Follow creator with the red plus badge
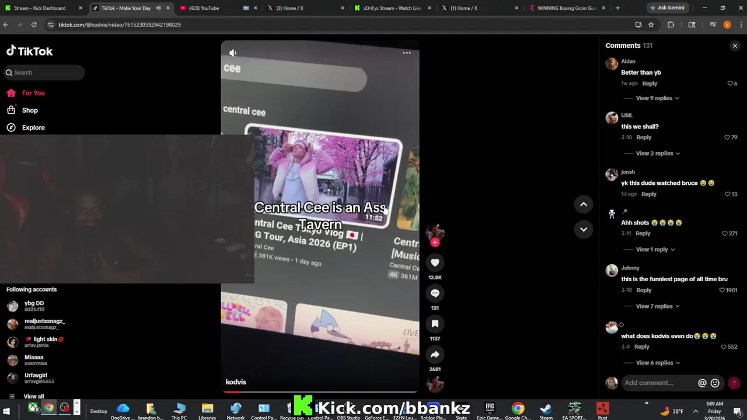This screenshot has width=747, height=420. click(435, 242)
